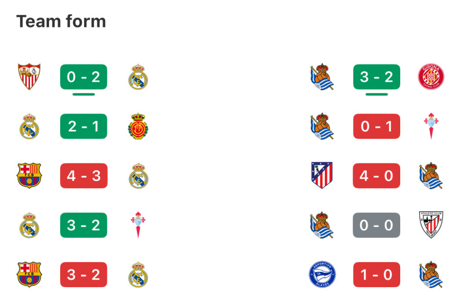Open the green 2 - 1 result

pos(84,126)
